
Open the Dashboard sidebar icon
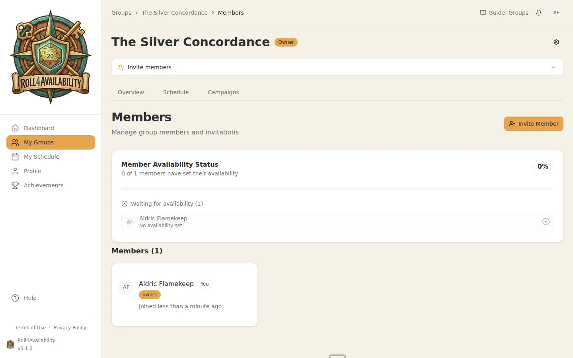(15, 128)
